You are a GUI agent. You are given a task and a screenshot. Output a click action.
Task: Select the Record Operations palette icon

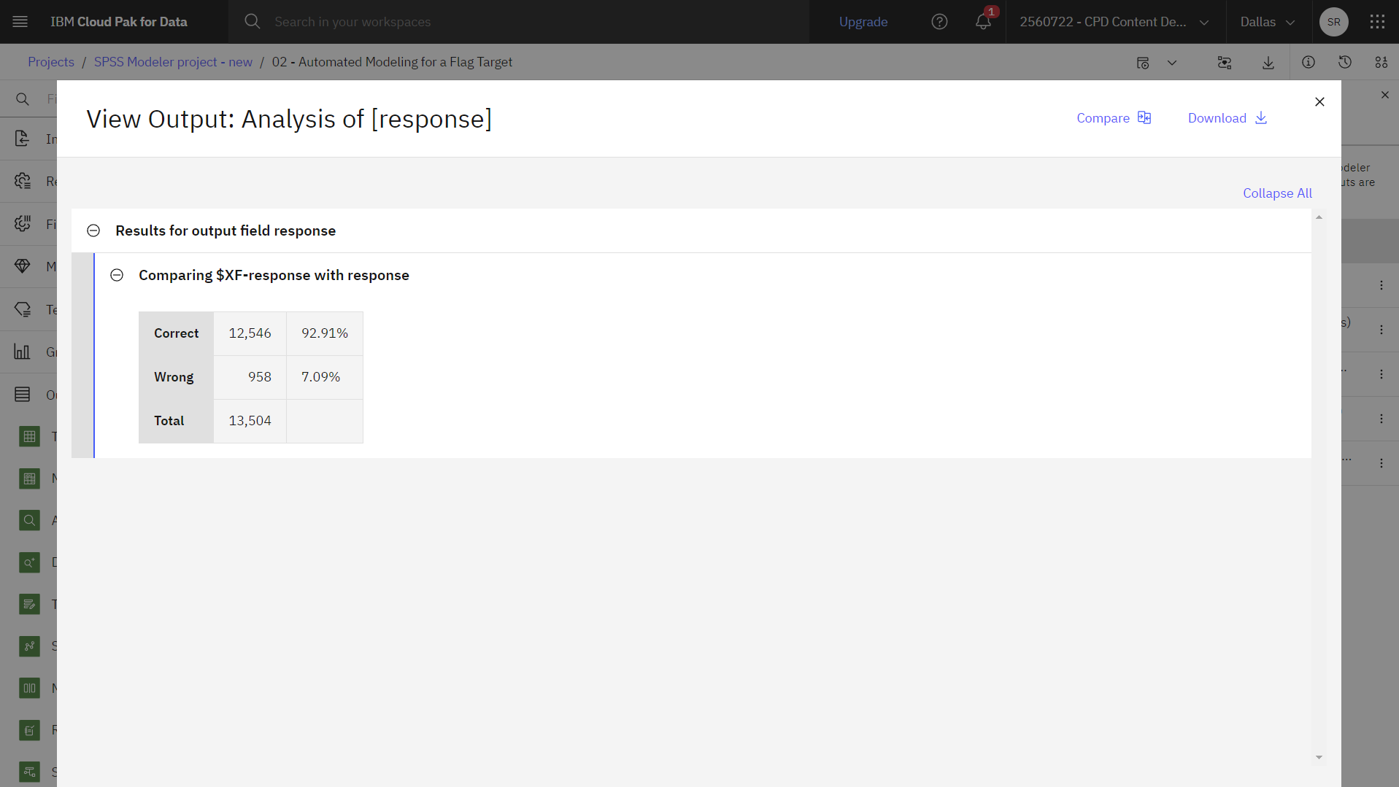[23, 181]
